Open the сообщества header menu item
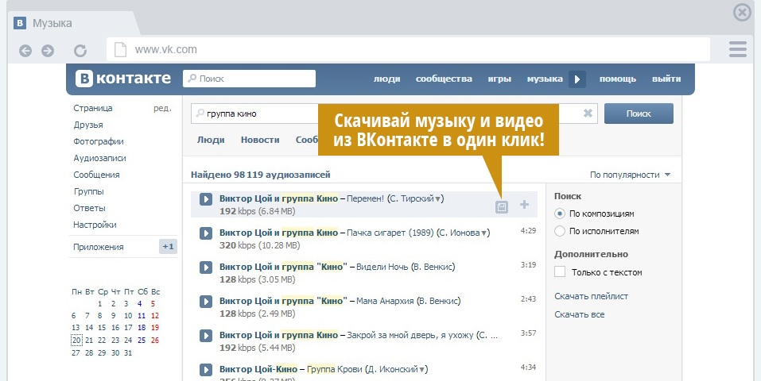The height and width of the screenshot is (381, 761). [x=444, y=79]
